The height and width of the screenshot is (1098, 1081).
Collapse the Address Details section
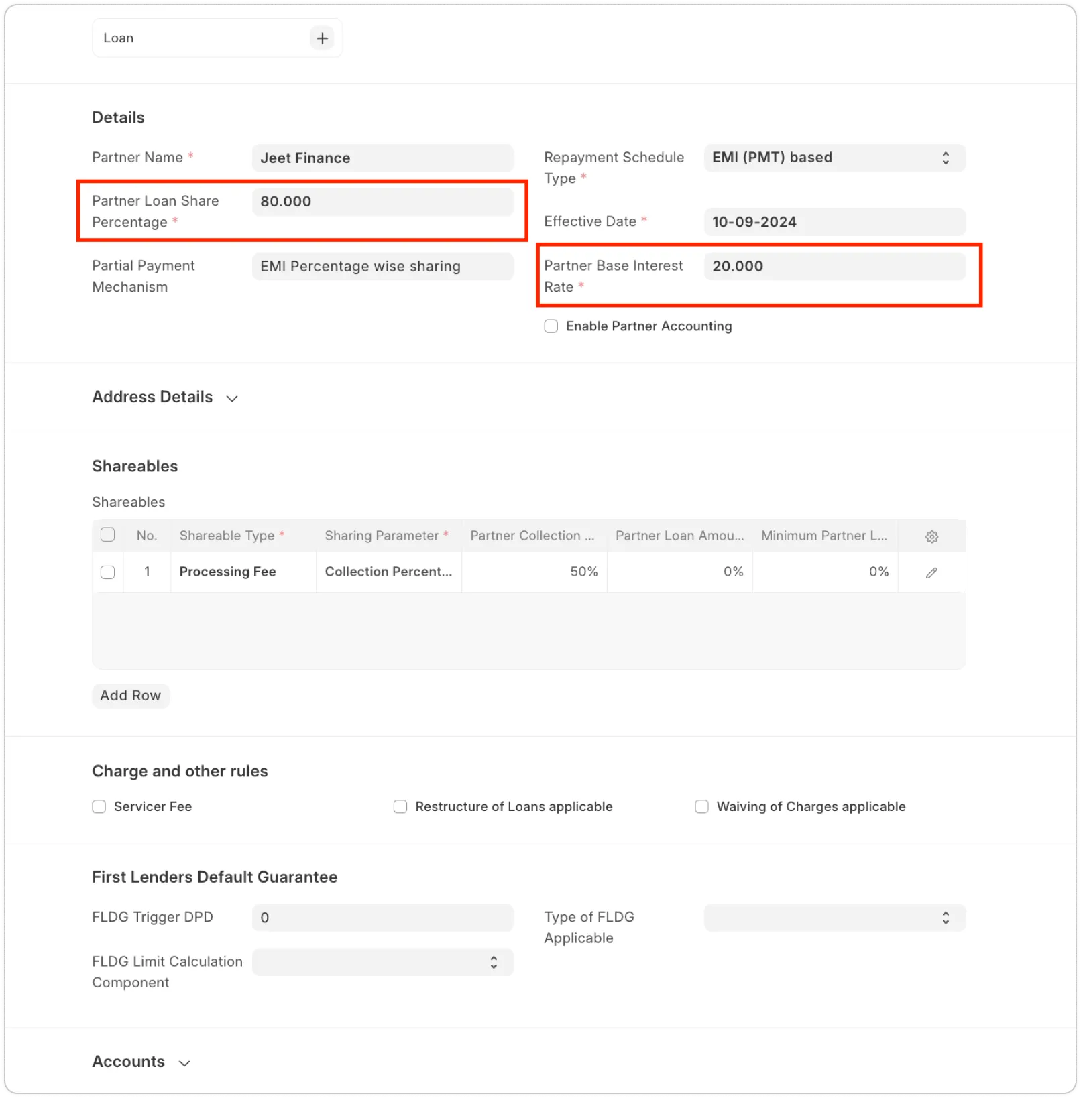pyautogui.click(x=232, y=398)
